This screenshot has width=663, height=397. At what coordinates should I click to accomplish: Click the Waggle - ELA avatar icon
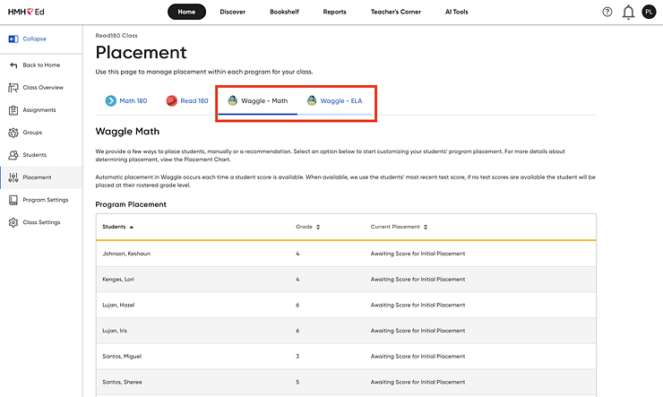312,100
